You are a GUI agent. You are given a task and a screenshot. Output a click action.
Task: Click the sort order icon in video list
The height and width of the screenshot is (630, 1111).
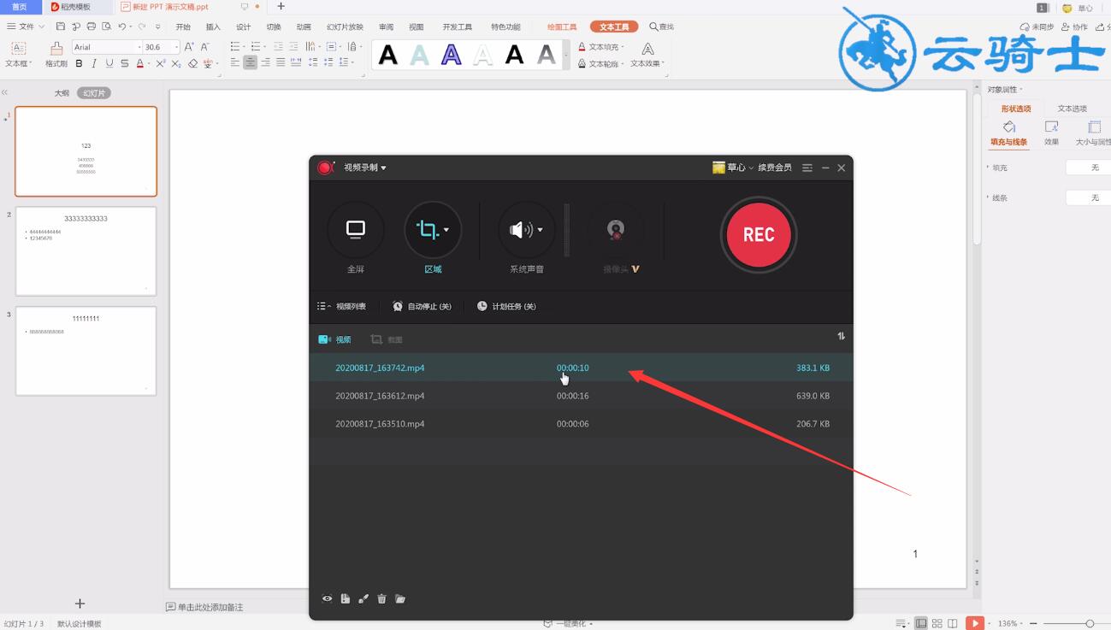[841, 336]
